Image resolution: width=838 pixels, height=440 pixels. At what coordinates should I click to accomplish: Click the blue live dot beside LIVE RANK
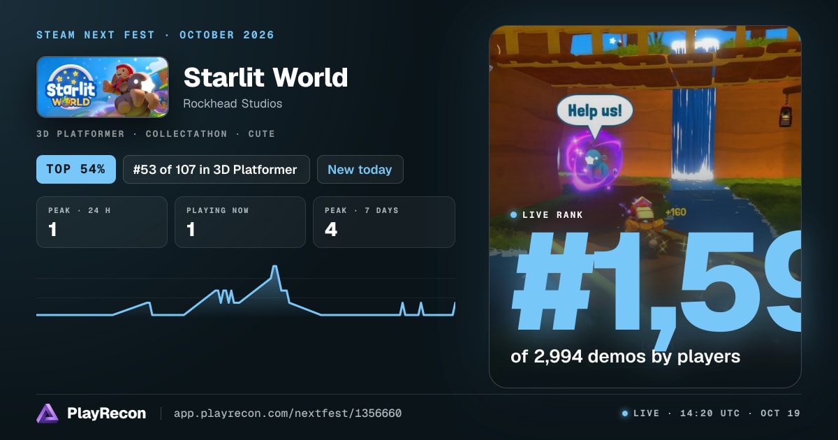(514, 215)
